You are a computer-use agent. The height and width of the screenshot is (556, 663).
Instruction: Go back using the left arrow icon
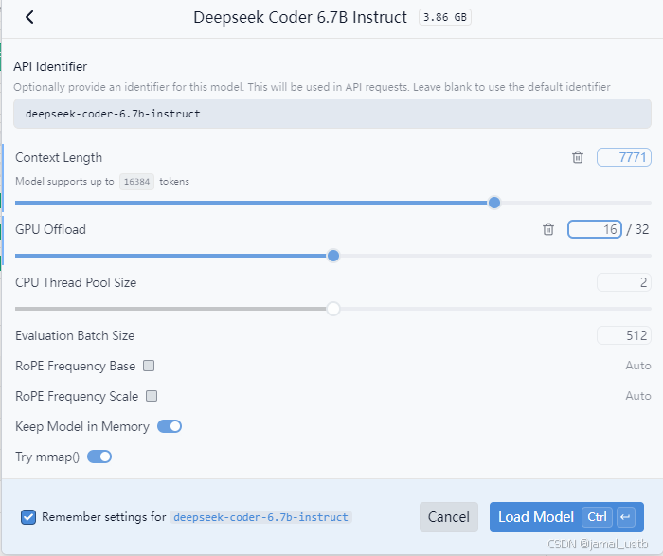pos(29,17)
